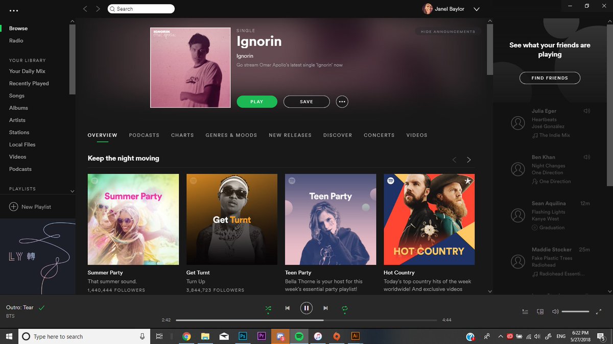The image size is (613, 344).
Task: Open Task View on the taskbar
Action: (159, 336)
